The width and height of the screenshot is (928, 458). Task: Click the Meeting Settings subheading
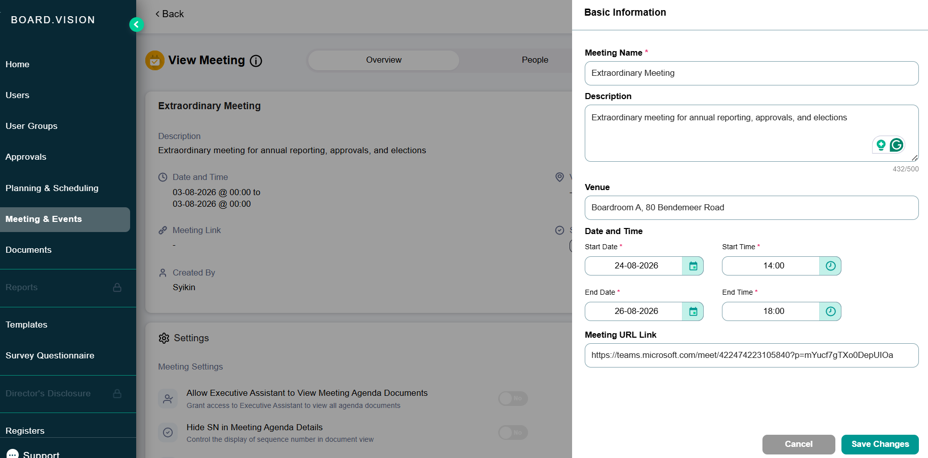190,367
